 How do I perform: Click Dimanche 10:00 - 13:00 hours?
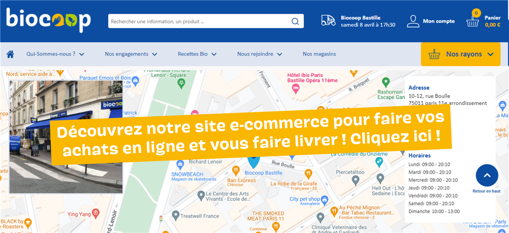point(434,211)
